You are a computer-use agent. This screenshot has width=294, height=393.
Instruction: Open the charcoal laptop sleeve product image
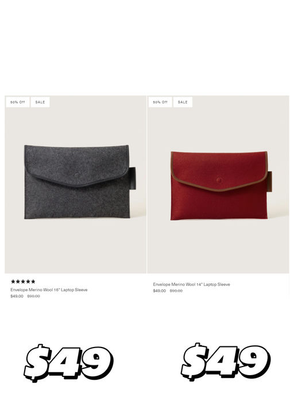click(x=76, y=184)
